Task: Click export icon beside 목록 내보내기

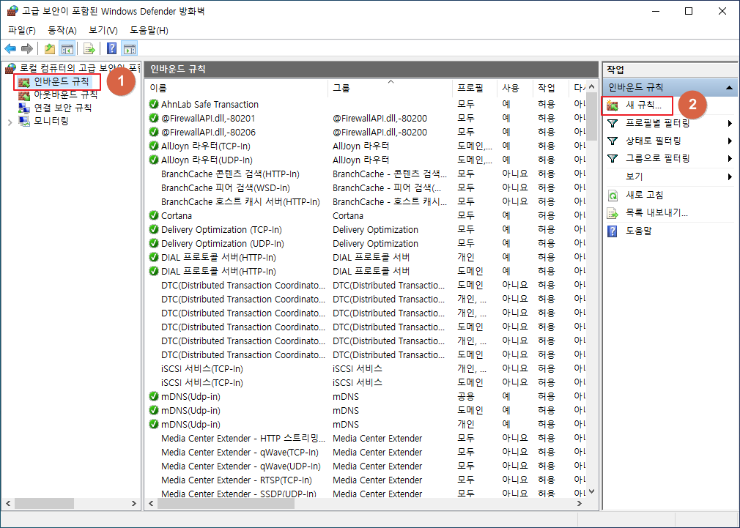Action: tap(613, 213)
